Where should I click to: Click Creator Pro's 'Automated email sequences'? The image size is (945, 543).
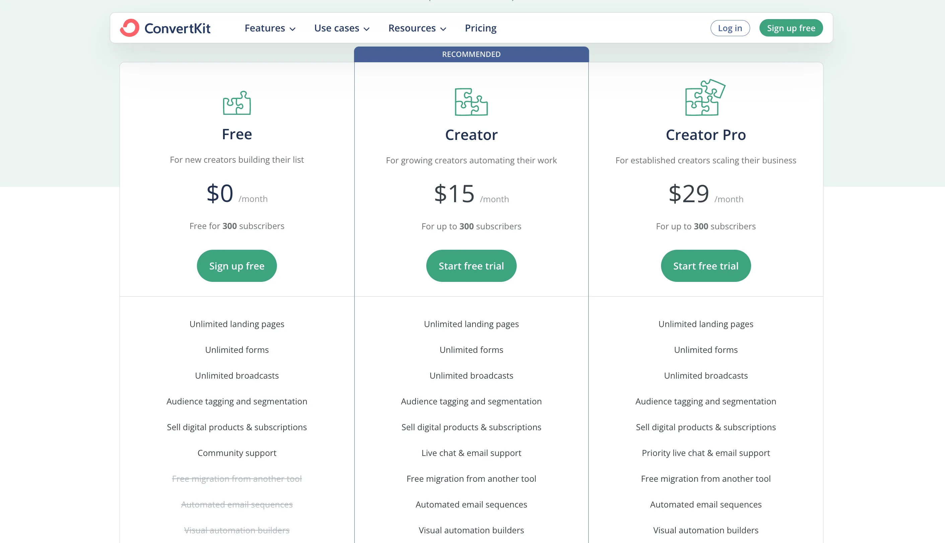click(706, 505)
